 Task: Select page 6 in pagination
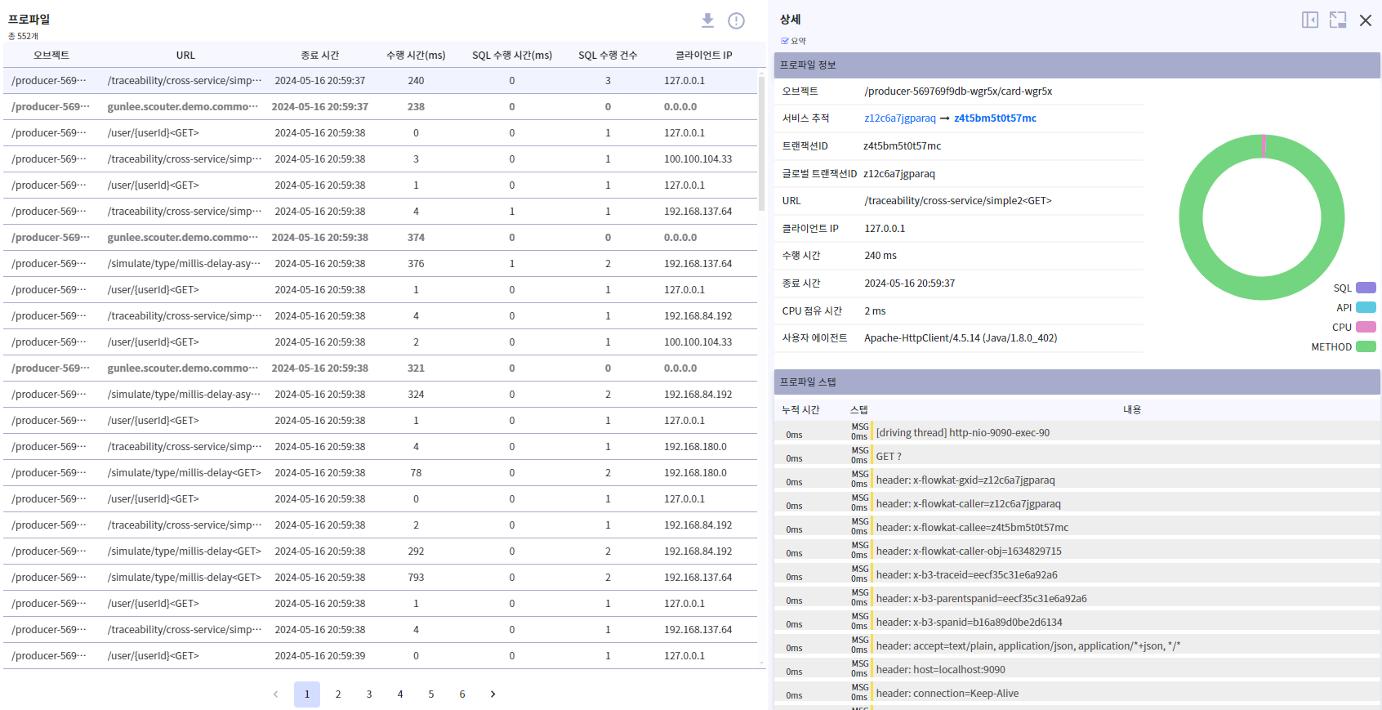[462, 694]
